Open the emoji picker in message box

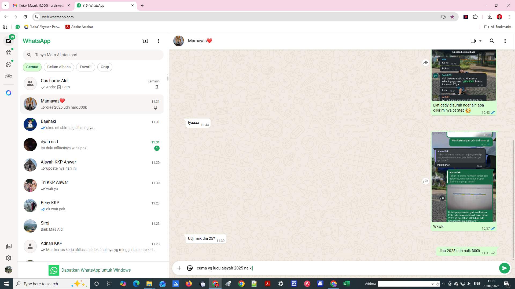coord(190,268)
